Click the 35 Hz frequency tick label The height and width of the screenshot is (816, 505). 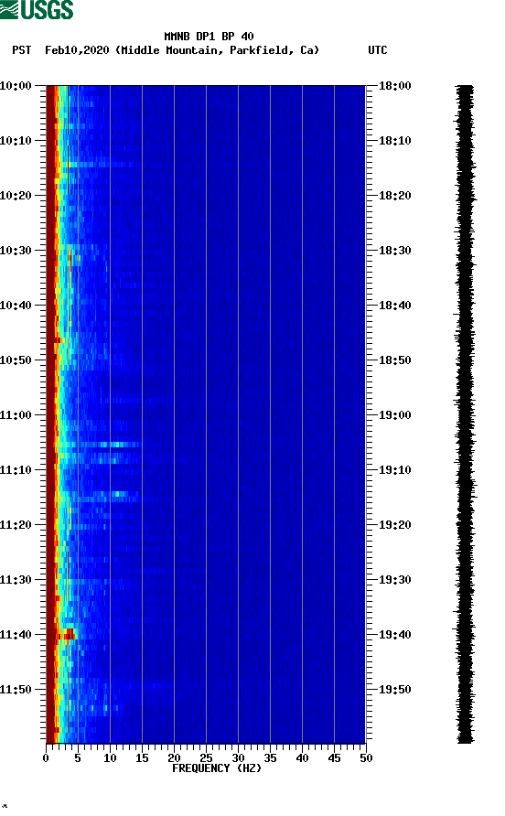[x=270, y=758]
